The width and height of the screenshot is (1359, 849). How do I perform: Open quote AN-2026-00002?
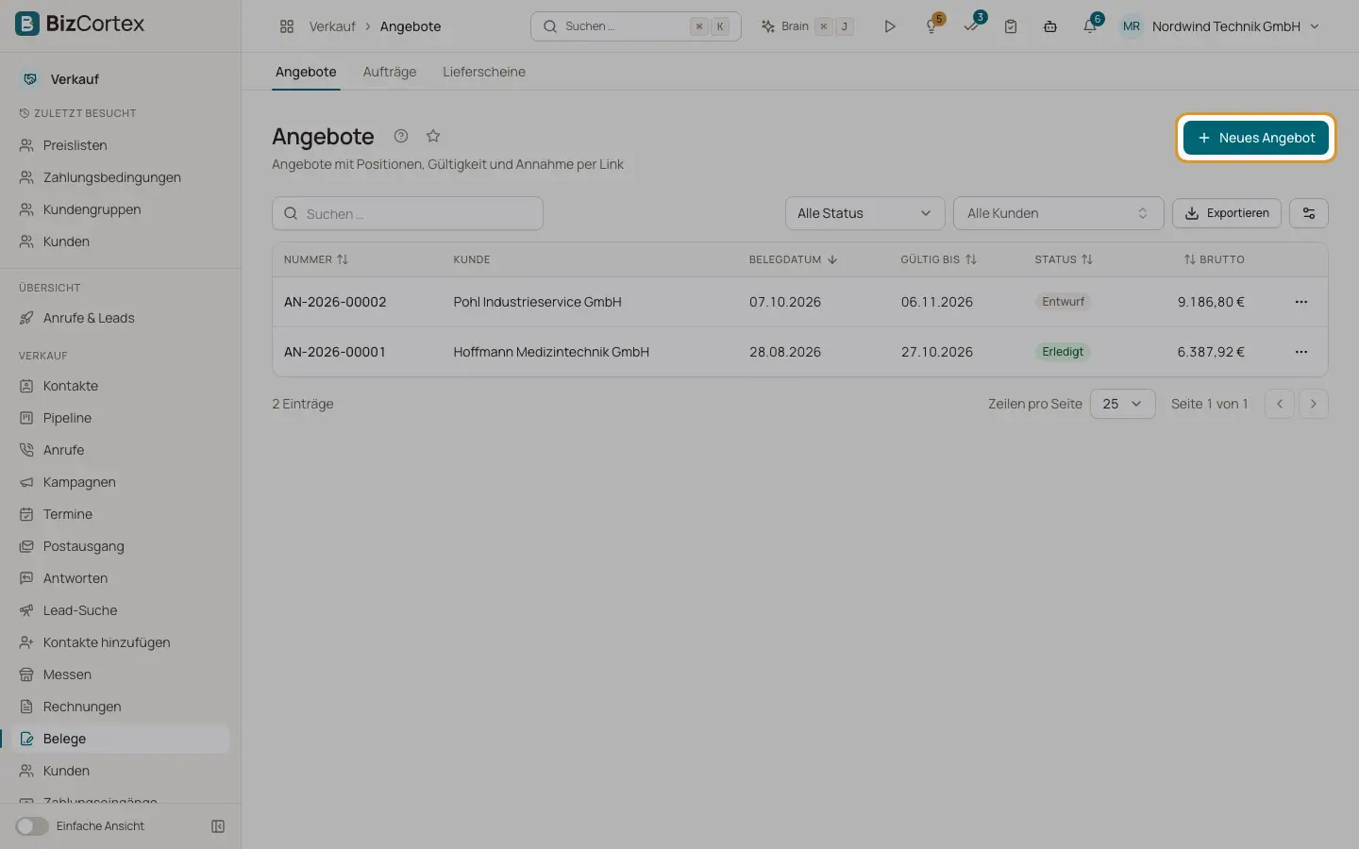coord(335,302)
